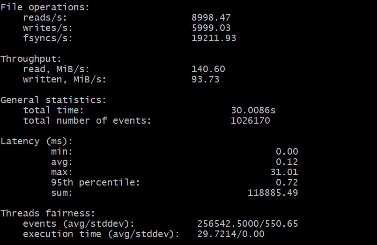Click 'events (avg/stddev):' label
This screenshot has width=377, height=245.
click(79, 224)
